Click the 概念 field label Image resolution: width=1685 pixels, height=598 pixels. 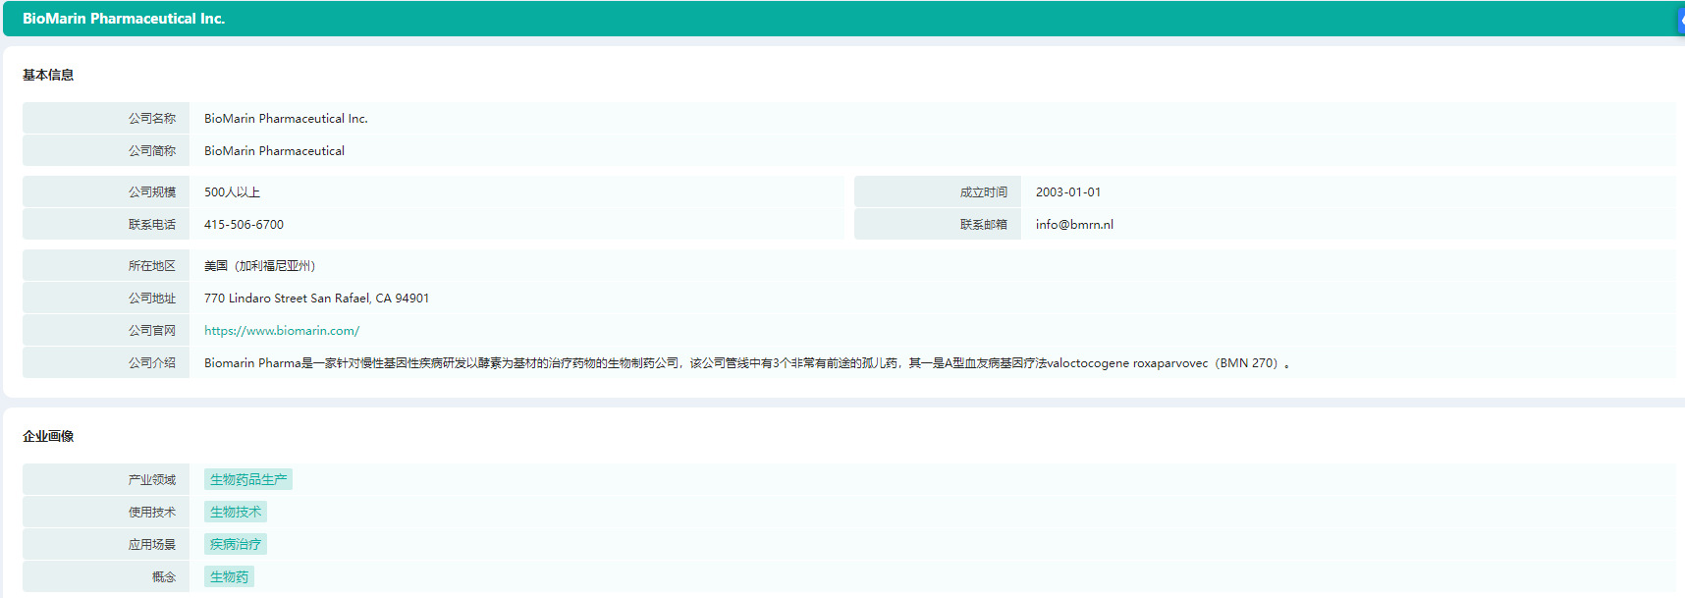click(x=164, y=577)
